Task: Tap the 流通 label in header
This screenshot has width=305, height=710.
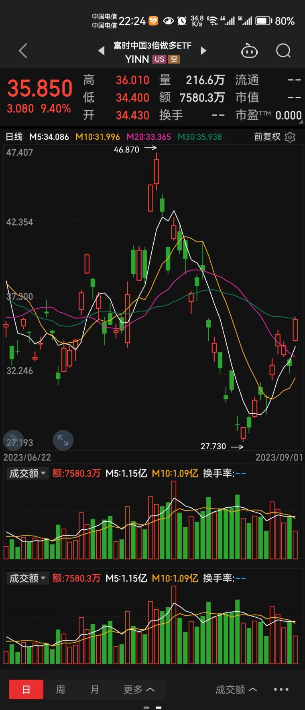Action: coord(247,80)
